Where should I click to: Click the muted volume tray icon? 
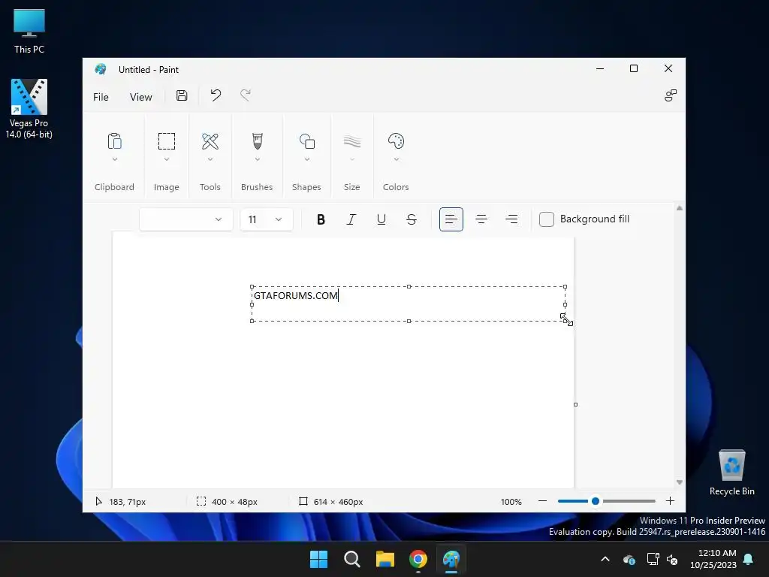[x=672, y=559]
